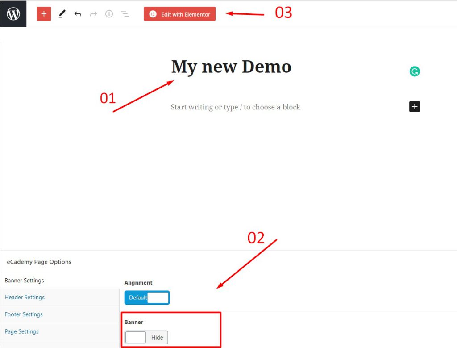457x348 pixels.
Task: Switch the Alignment away from Default
Action: coord(147,298)
